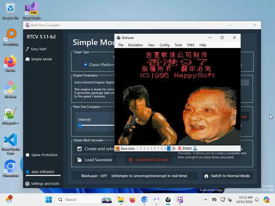Click the taskbar Search box

(x=85, y=200)
